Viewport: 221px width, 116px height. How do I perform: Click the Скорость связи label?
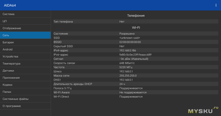(x=64, y=63)
